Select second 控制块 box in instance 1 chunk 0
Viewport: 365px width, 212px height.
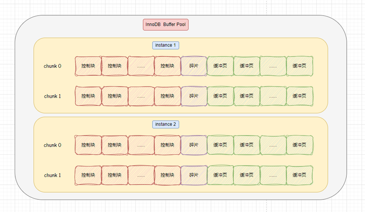point(115,66)
